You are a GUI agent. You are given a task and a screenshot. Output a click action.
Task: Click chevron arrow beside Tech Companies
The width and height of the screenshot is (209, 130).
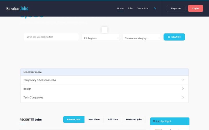(183, 97)
